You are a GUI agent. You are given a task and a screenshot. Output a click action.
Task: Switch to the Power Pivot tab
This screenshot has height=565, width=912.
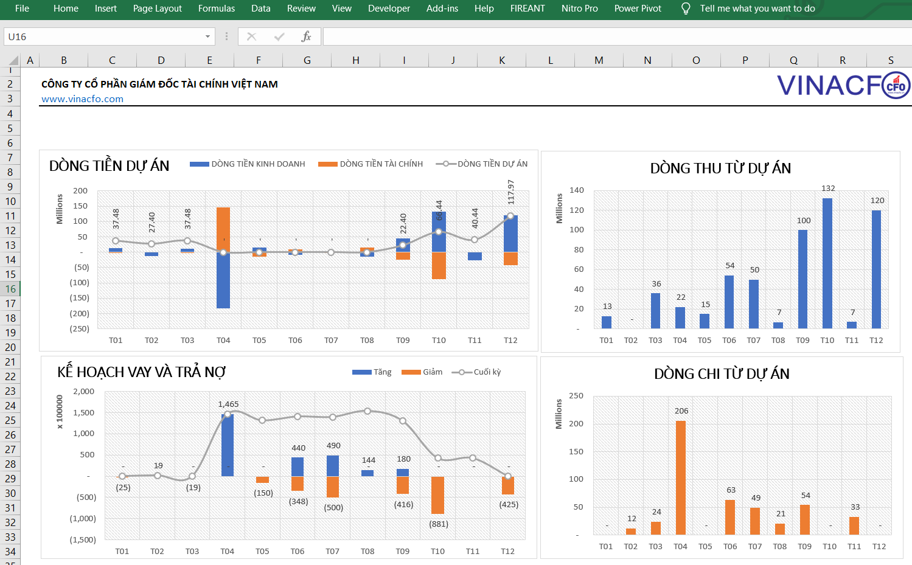coord(637,9)
